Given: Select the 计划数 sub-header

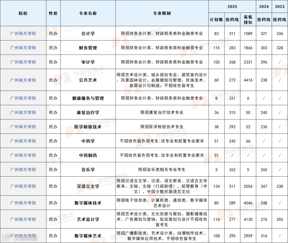Looking at the screenshot, I should [216, 20].
